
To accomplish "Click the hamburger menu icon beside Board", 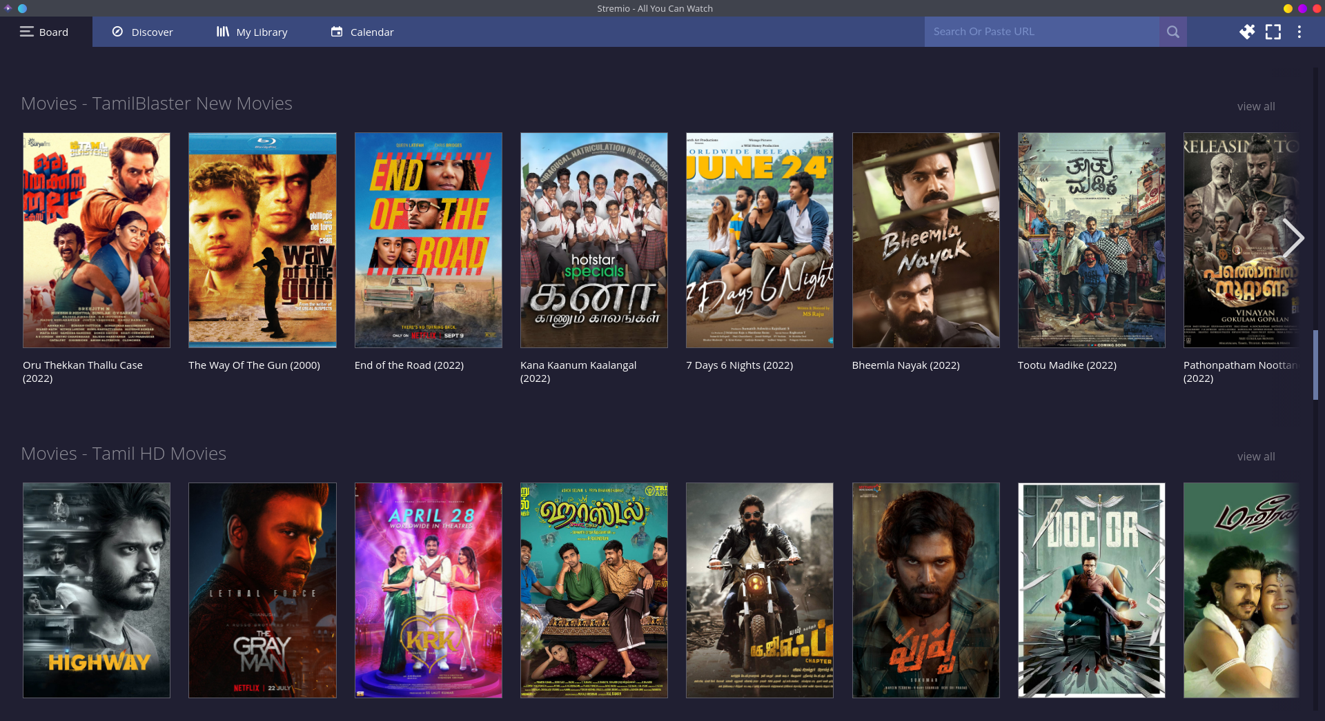I will [x=27, y=32].
